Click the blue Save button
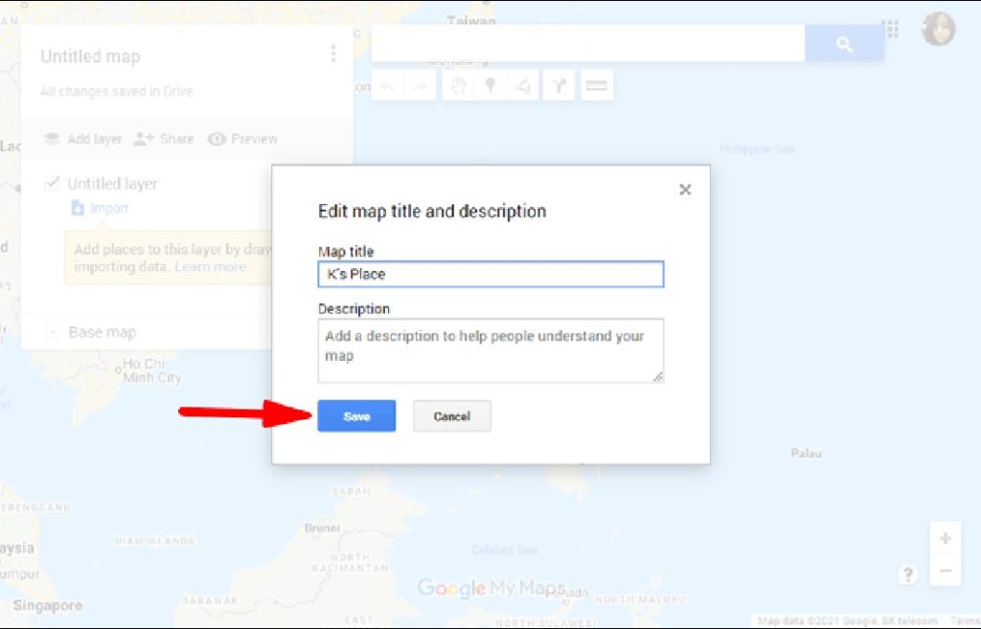Viewport: 981px width, 629px height. [356, 416]
